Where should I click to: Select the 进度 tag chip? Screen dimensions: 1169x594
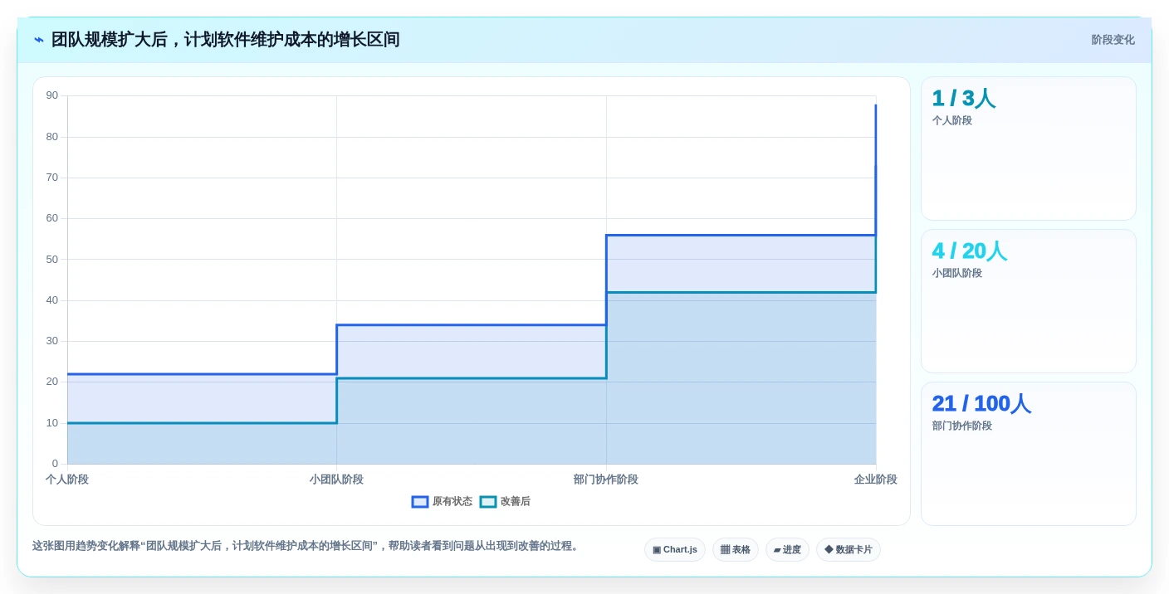click(x=787, y=550)
